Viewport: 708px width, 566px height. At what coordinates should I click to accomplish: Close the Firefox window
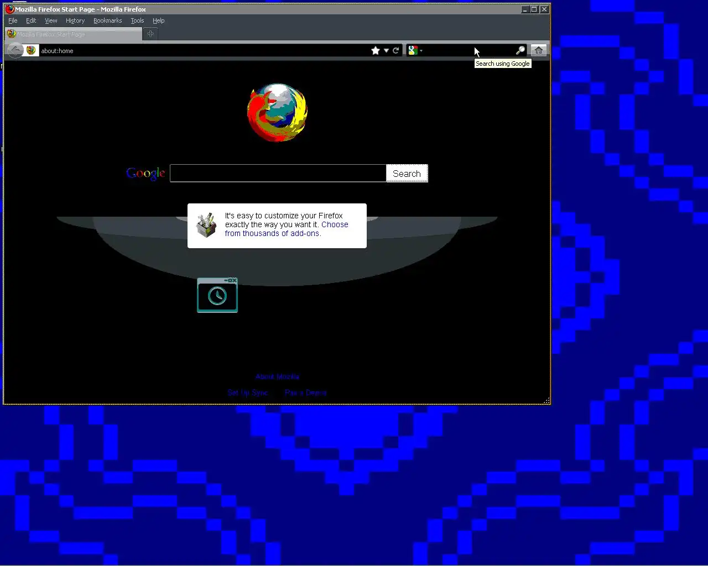pos(544,9)
